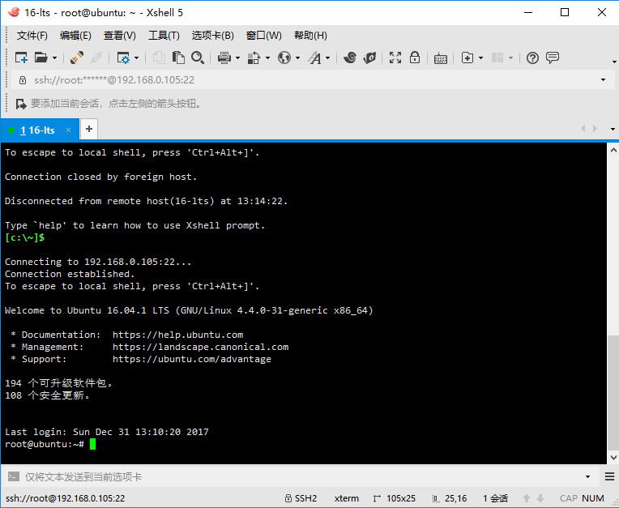This screenshot has width=619, height=508.
Task: Click the terminal scrollbar down arrow
Action: (613, 458)
